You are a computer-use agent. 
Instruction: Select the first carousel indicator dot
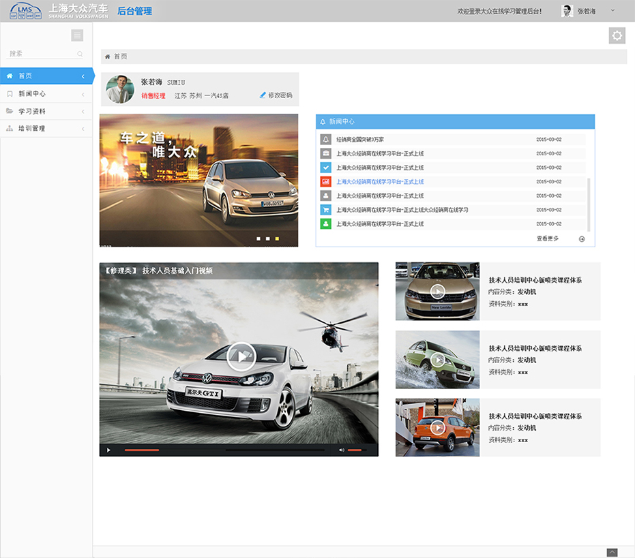pos(258,238)
